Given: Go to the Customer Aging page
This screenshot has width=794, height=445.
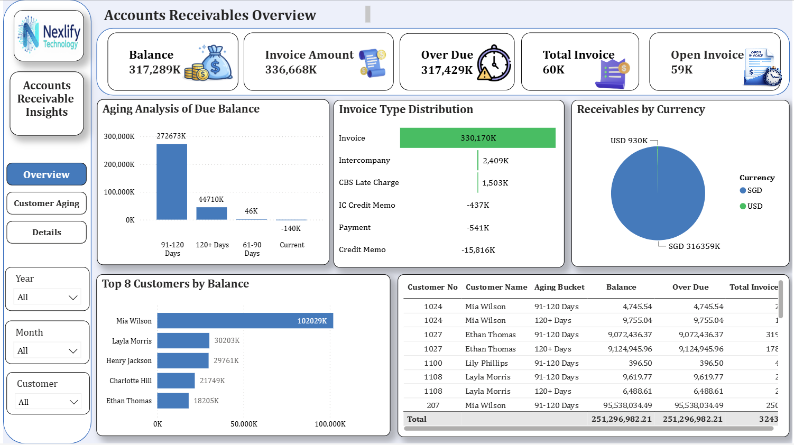Looking at the screenshot, I should 47,203.
